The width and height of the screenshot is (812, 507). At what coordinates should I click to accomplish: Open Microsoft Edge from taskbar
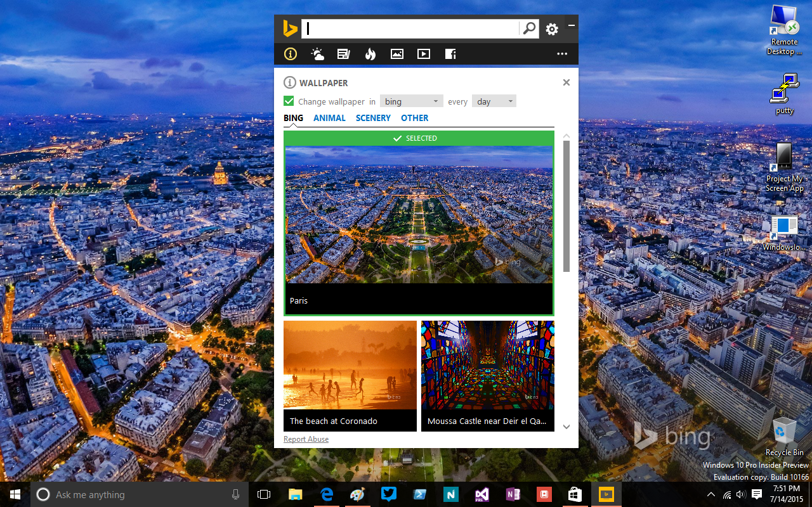(327, 494)
